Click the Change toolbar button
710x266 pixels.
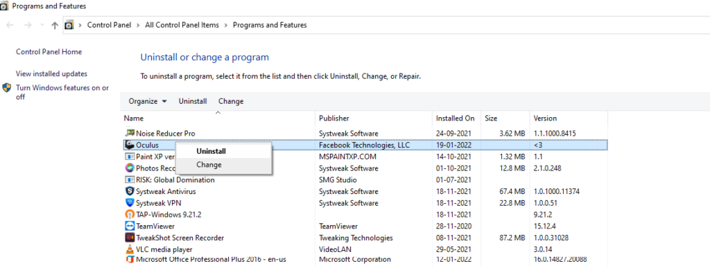[x=231, y=101]
